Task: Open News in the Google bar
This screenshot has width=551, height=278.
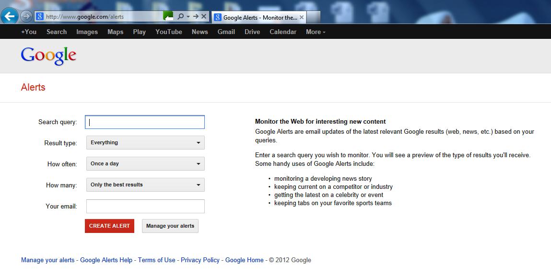Action: [199, 32]
